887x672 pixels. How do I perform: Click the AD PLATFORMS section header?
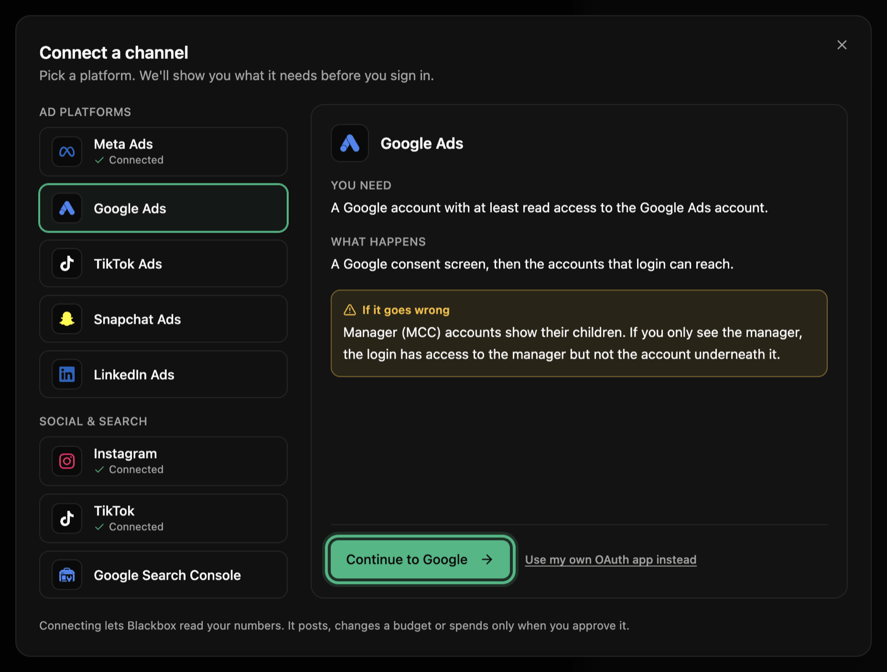85,112
